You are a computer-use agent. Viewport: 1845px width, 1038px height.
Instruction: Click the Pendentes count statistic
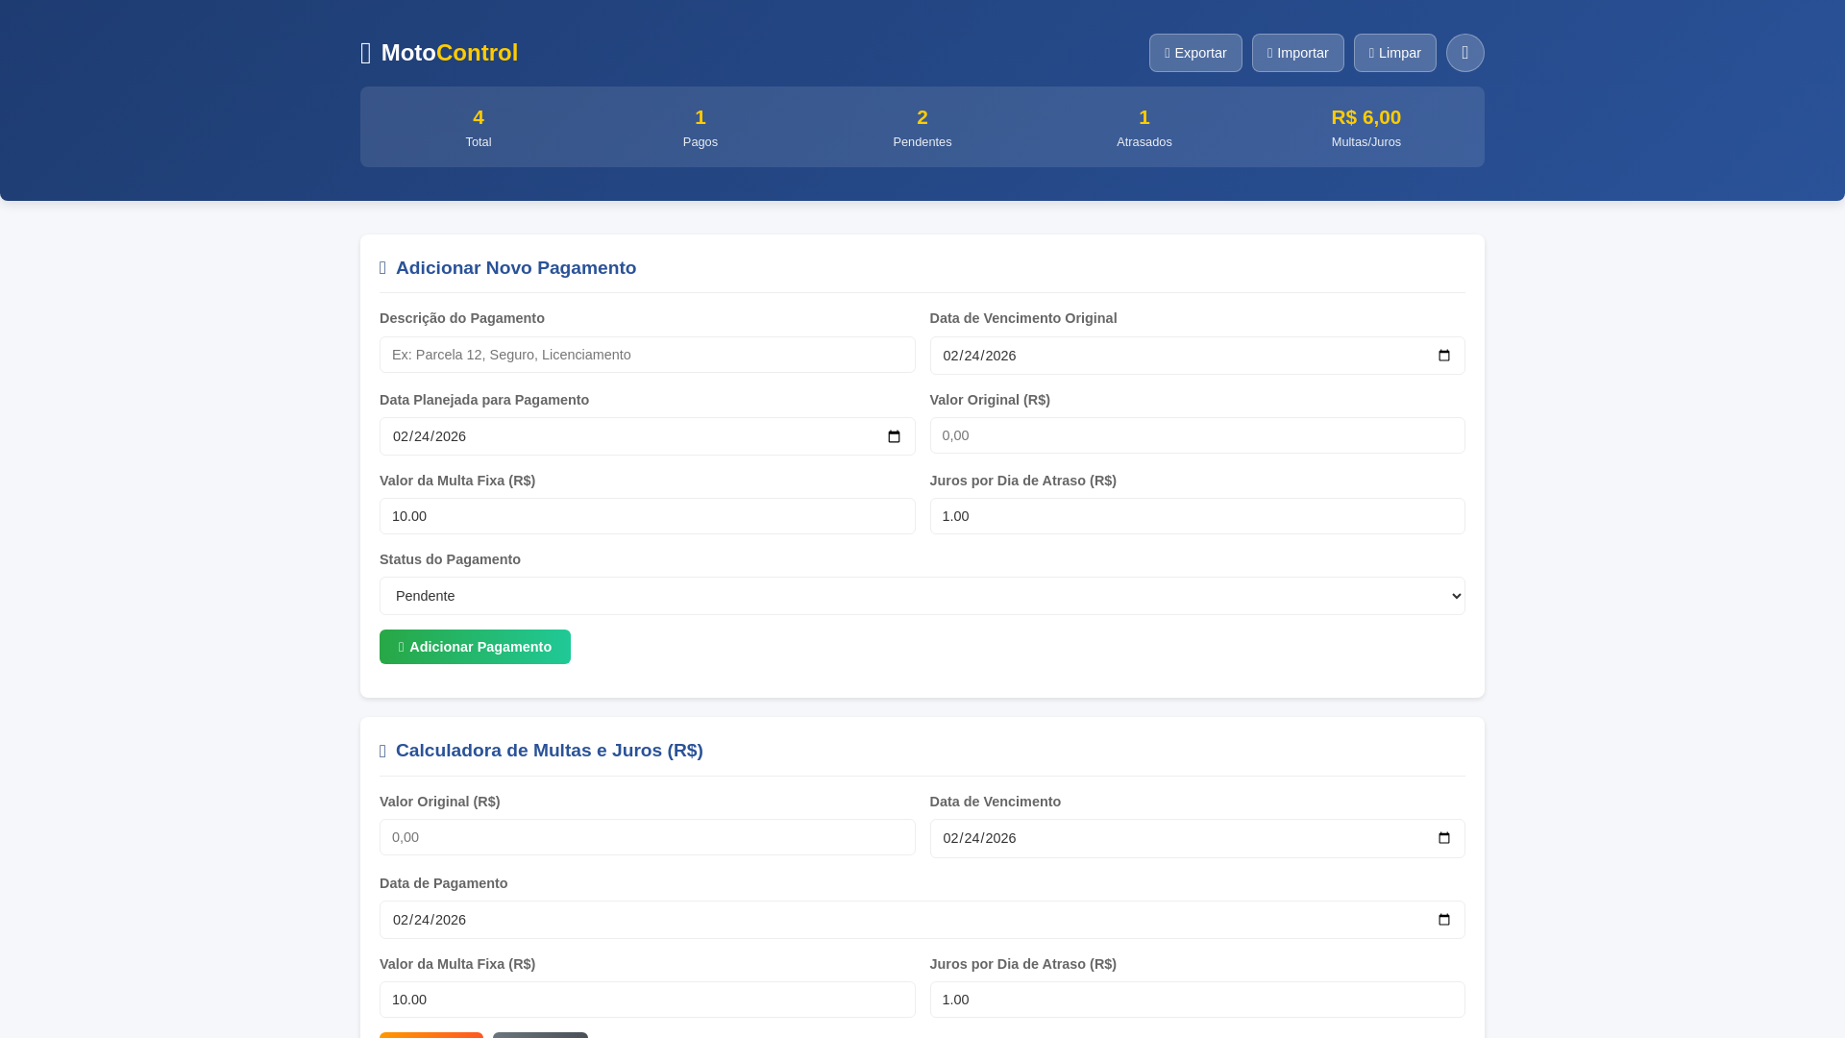tap(922, 127)
